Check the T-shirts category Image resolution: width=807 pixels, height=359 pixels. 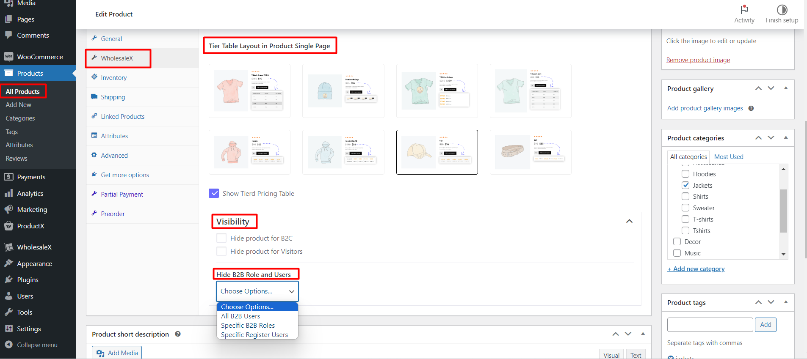(x=685, y=219)
